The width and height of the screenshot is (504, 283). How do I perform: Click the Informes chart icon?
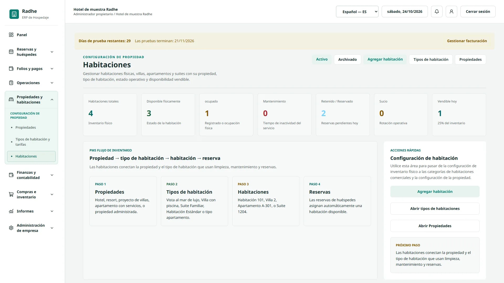pyautogui.click(x=11, y=211)
